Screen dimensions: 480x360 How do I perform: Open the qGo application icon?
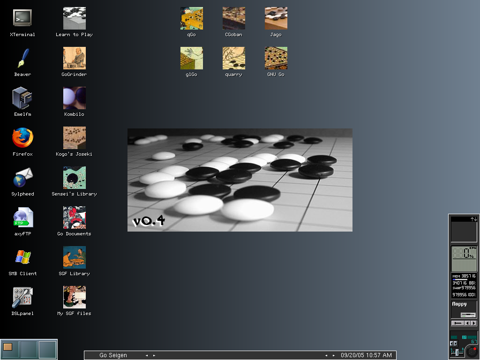point(191,19)
